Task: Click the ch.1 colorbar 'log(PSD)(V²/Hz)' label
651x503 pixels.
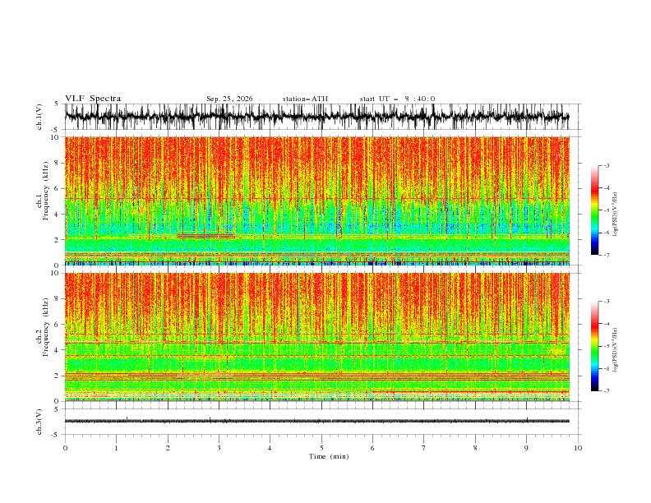Action: coord(616,215)
